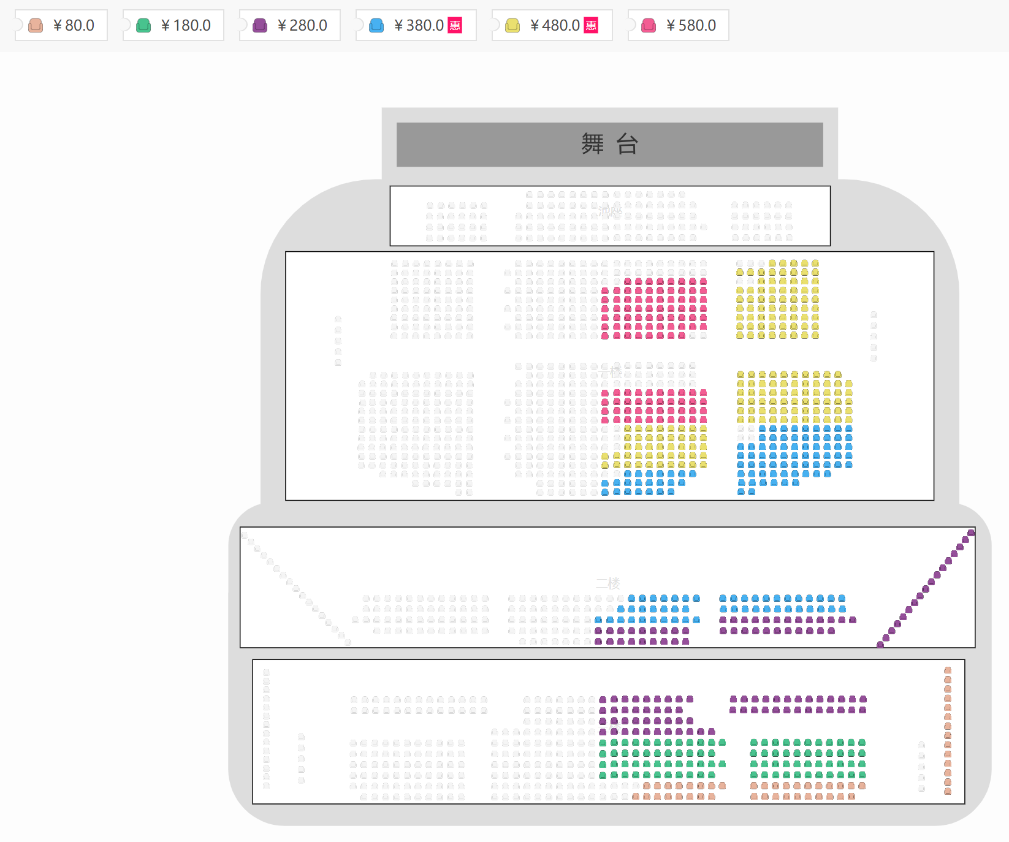This screenshot has width=1009, height=842.
Task: Filter seats by the ¥80.0 price text
Action: tap(74, 25)
